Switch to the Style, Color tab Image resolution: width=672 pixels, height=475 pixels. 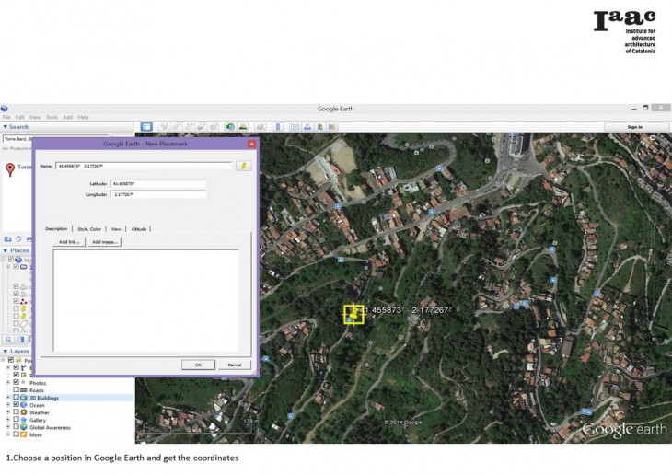[89, 228]
